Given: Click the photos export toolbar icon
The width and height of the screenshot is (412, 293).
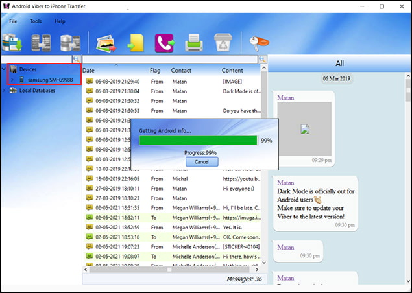Looking at the screenshot, I should [106, 43].
